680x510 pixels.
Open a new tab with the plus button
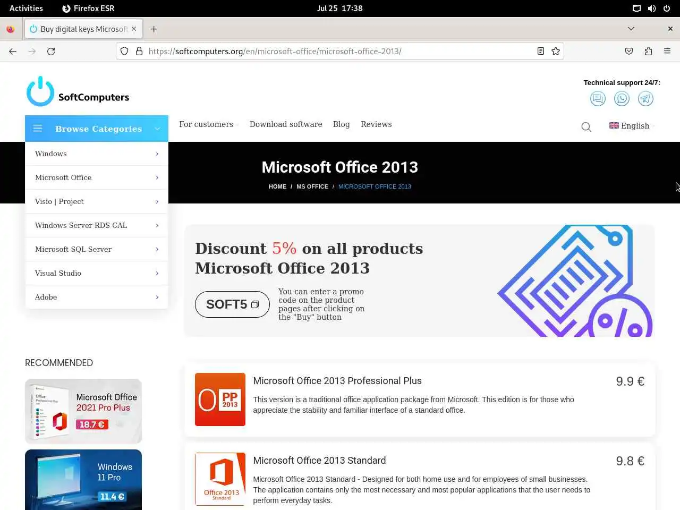154,29
